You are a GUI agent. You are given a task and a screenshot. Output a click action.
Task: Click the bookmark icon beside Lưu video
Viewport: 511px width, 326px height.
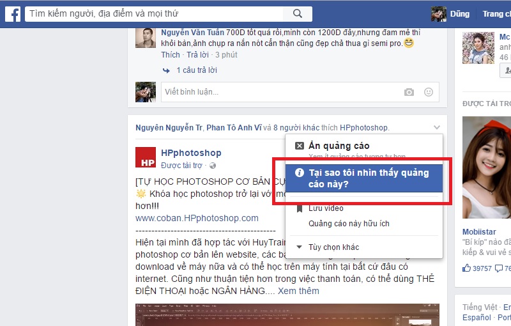(300, 208)
